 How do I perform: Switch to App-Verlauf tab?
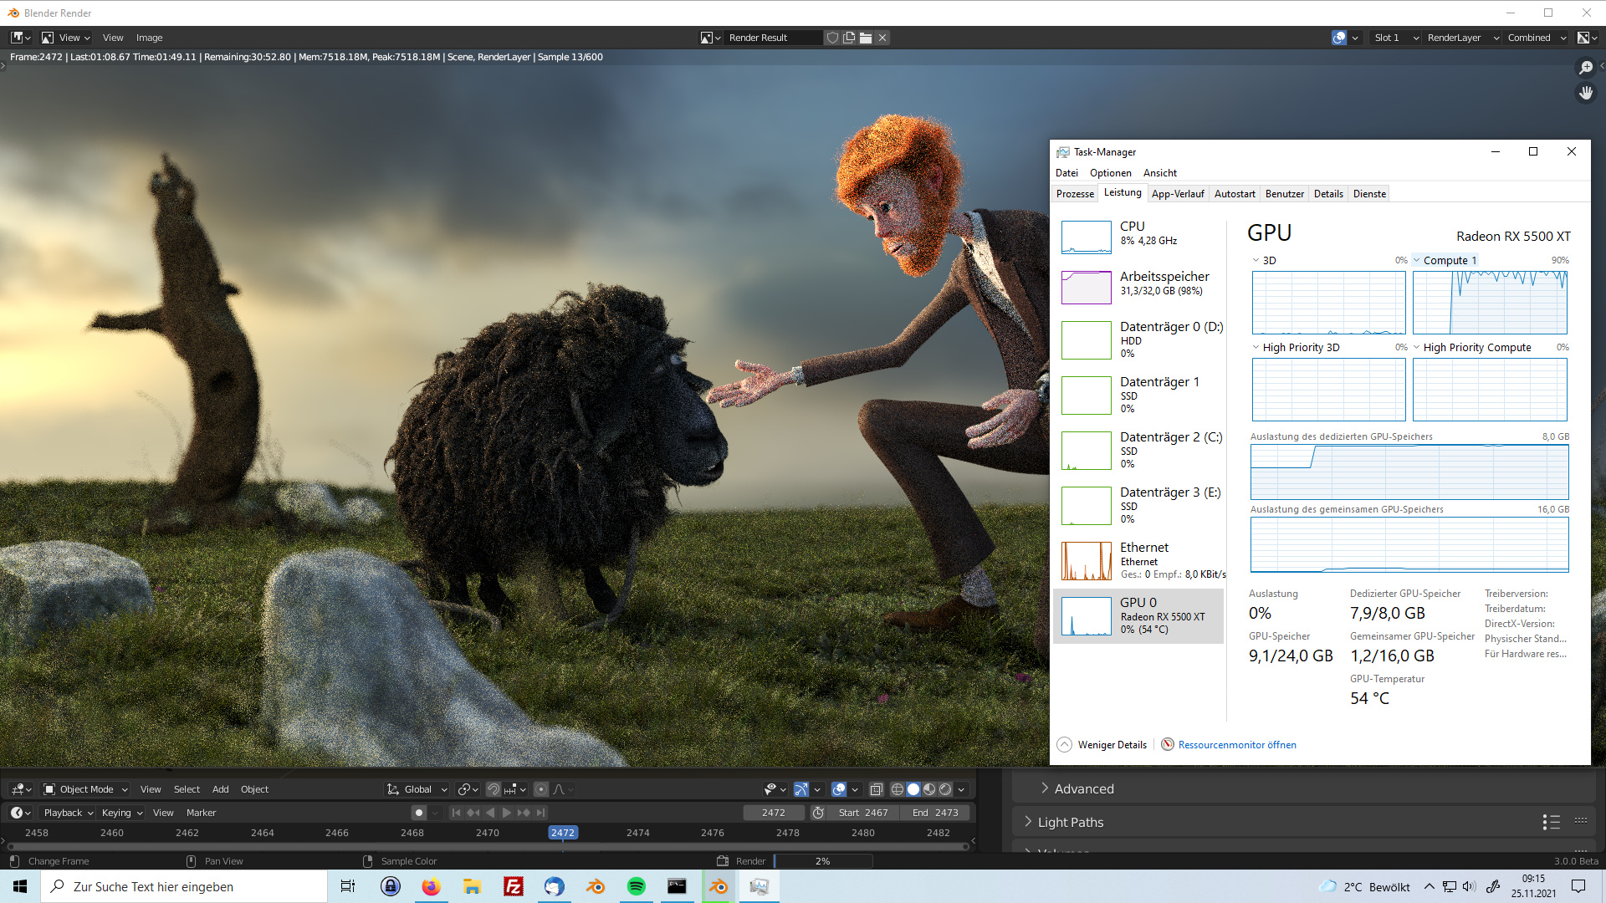click(x=1178, y=194)
